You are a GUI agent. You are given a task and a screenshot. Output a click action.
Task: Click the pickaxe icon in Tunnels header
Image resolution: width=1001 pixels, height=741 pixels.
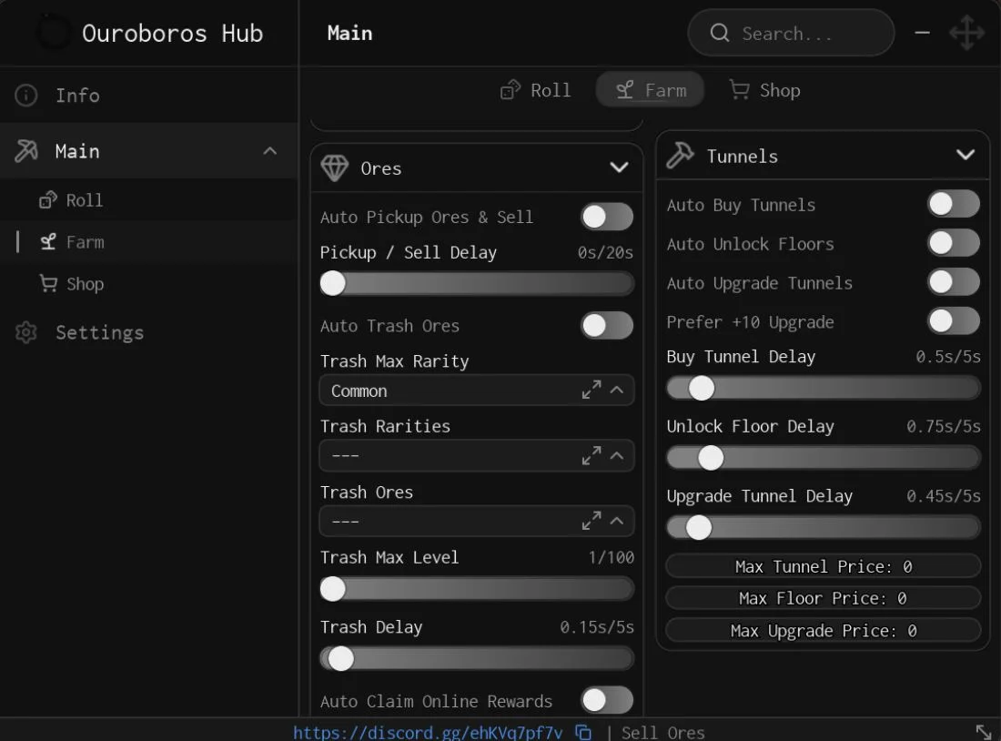(x=680, y=156)
